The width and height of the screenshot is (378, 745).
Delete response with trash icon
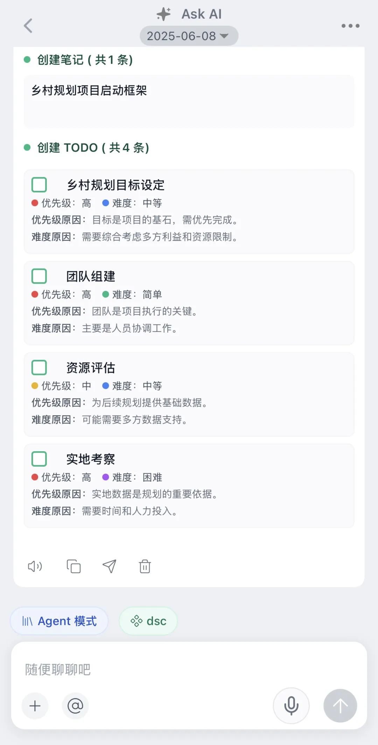(145, 566)
